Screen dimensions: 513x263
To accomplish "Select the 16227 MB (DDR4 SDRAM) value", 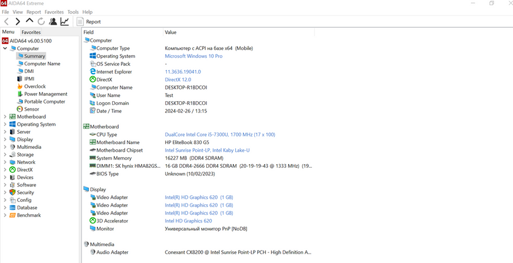I will click(194, 158).
